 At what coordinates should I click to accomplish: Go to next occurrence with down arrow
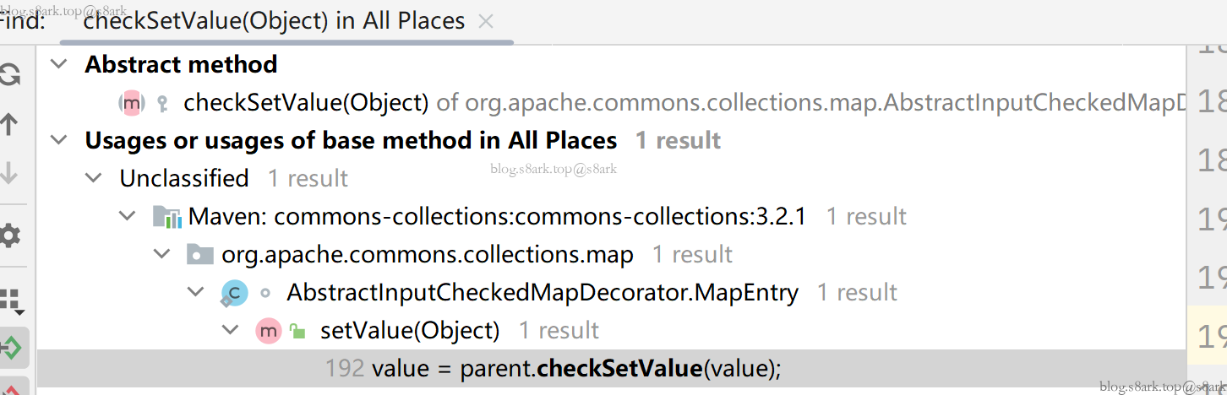point(8,173)
